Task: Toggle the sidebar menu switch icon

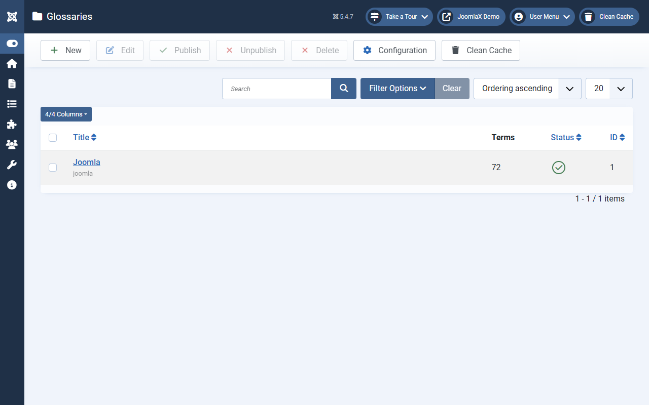Action: pos(12,44)
